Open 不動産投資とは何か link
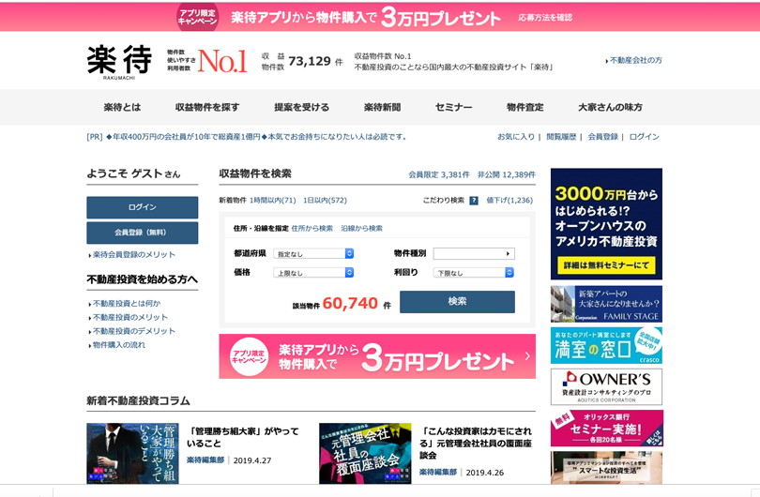Image resolution: width=760 pixels, height=497 pixels. [x=125, y=304]
